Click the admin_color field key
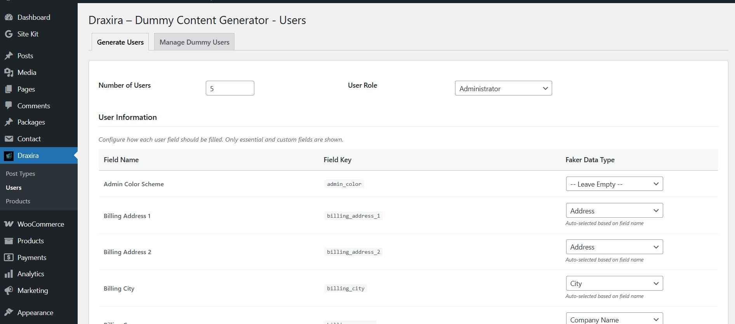 tap(344, 184)
